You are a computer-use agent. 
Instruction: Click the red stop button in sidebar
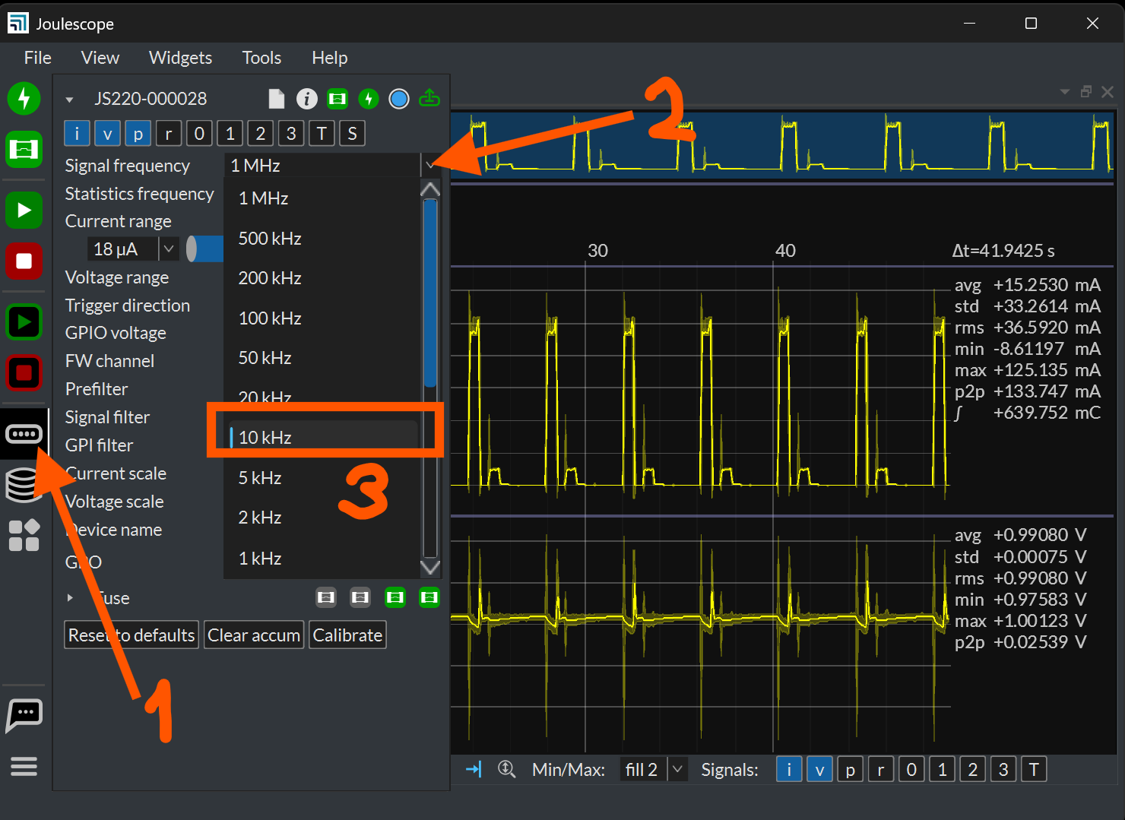[24, 261]
